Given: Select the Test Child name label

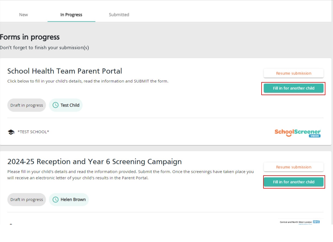Looking at the screenshot, I should [x=70, y=105].
